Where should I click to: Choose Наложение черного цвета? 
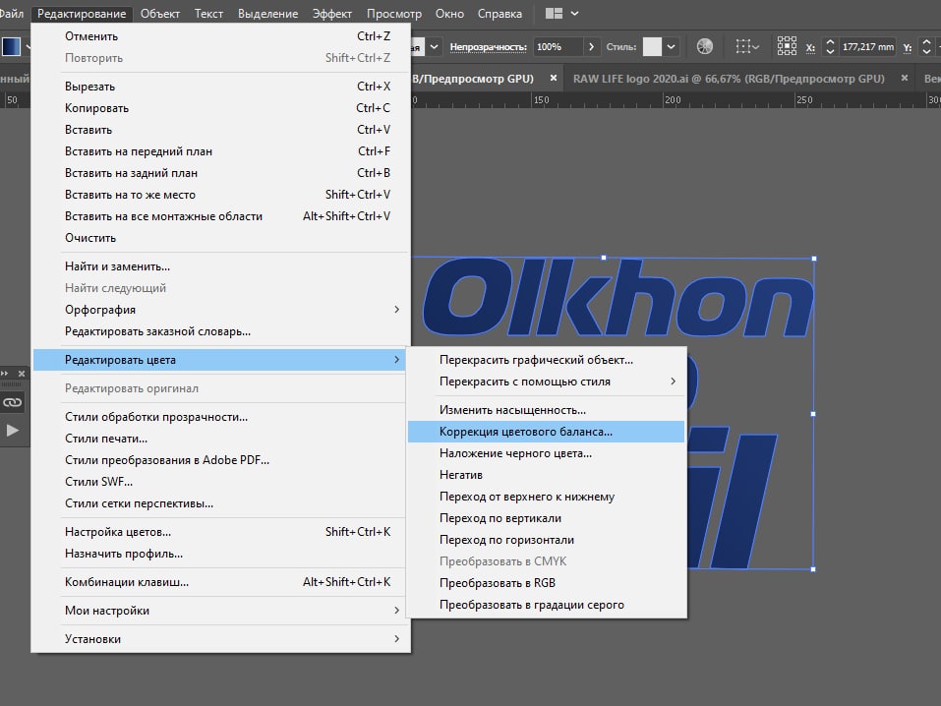546,453
